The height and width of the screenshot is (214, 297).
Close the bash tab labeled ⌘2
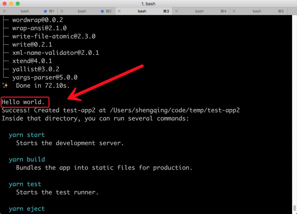click(x=61, y=11)
